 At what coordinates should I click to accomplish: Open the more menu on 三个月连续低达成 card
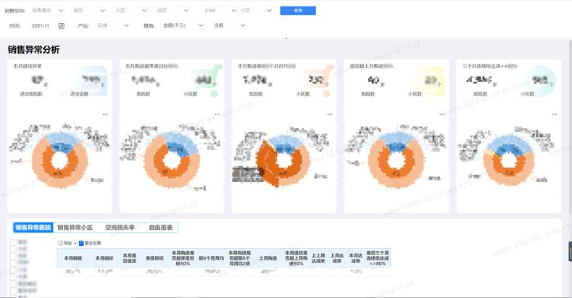click(x=554, y=114)
